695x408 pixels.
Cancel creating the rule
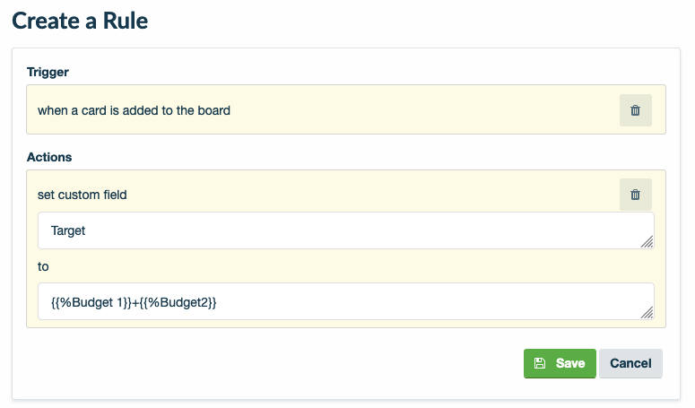pyautogui.click(x=630, y=363)
